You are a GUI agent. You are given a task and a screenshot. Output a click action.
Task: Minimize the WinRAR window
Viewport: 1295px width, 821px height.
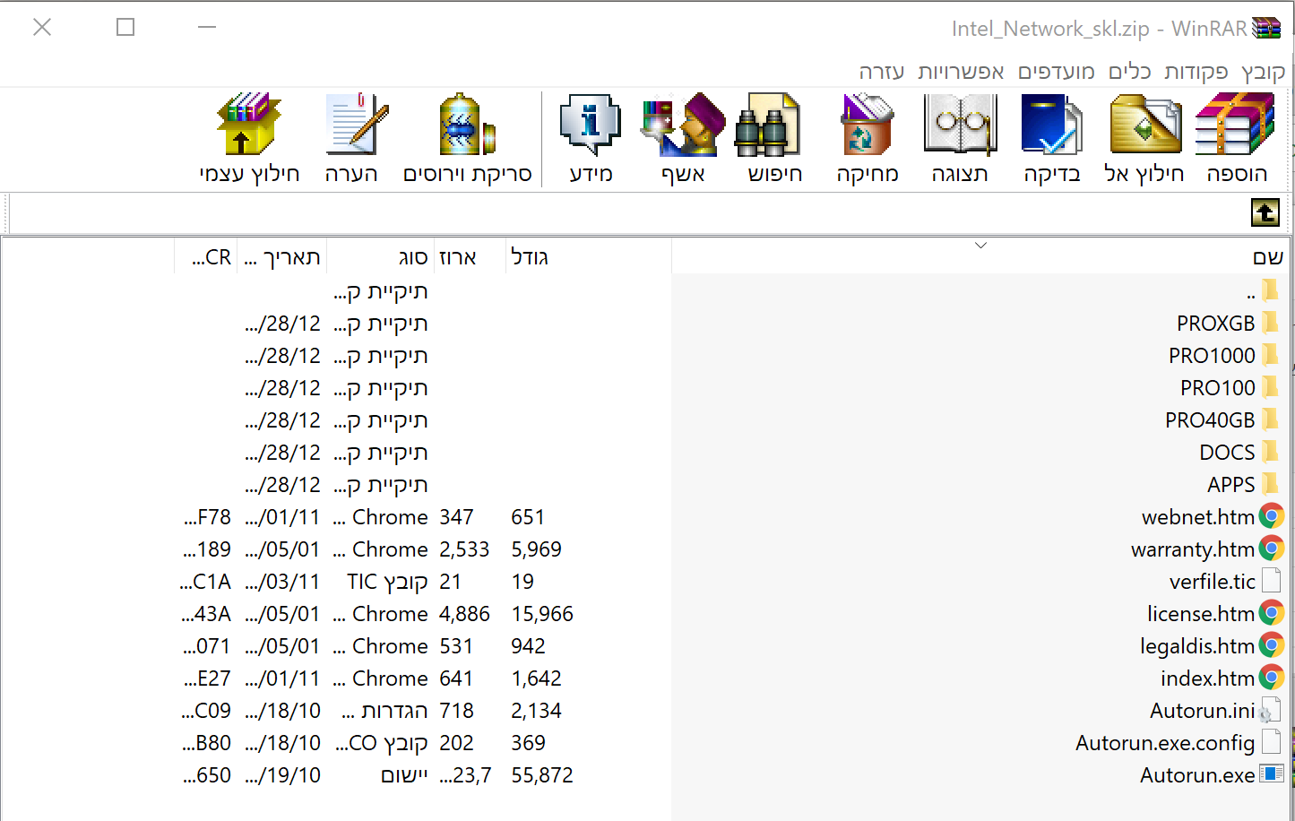click(207, 27)
